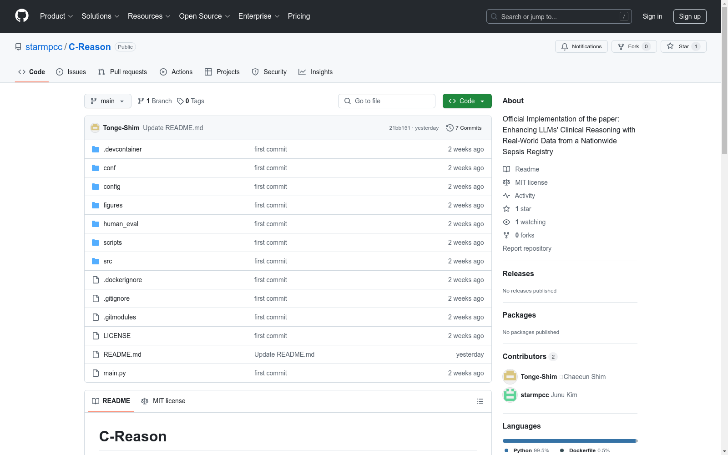This screenshot has width=728, height=455.
Task: Click the tag icon beside 0 Tags
Action: click(x=180, y=101)
